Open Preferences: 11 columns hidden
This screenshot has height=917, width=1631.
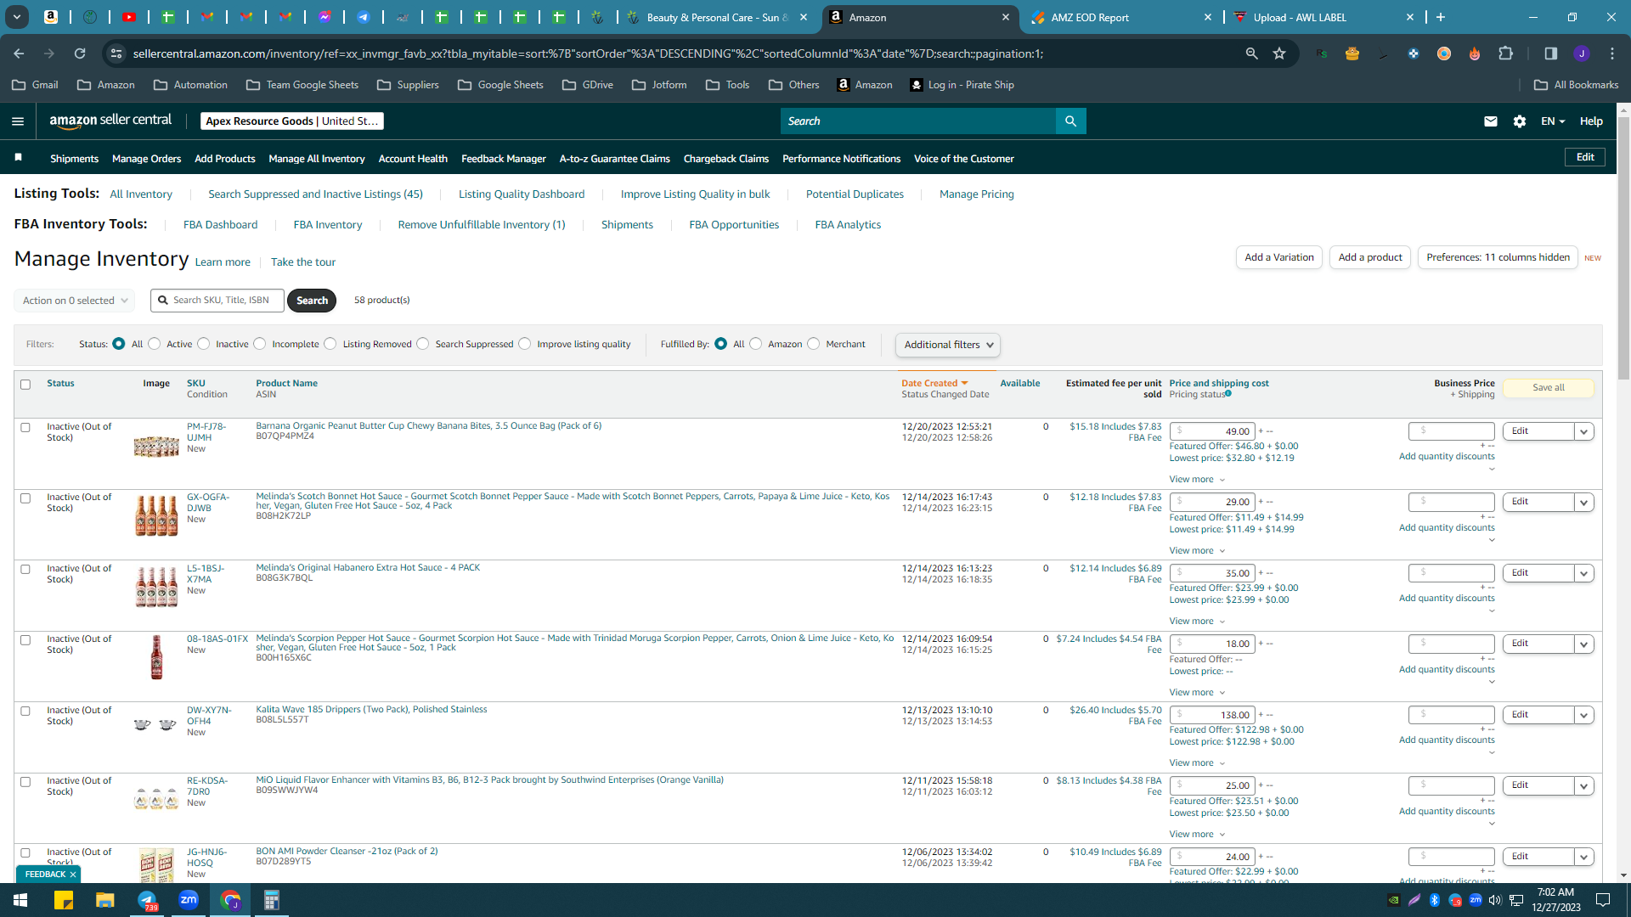point(1498,257)
